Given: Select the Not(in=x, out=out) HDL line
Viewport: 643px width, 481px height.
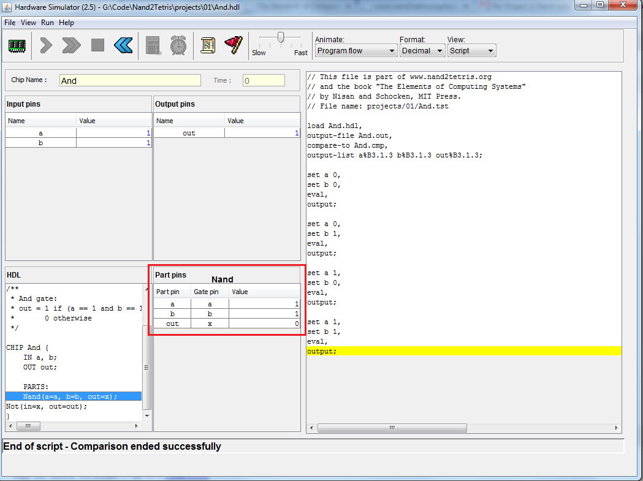Looking at the screenshot, I should pos(47,406).
